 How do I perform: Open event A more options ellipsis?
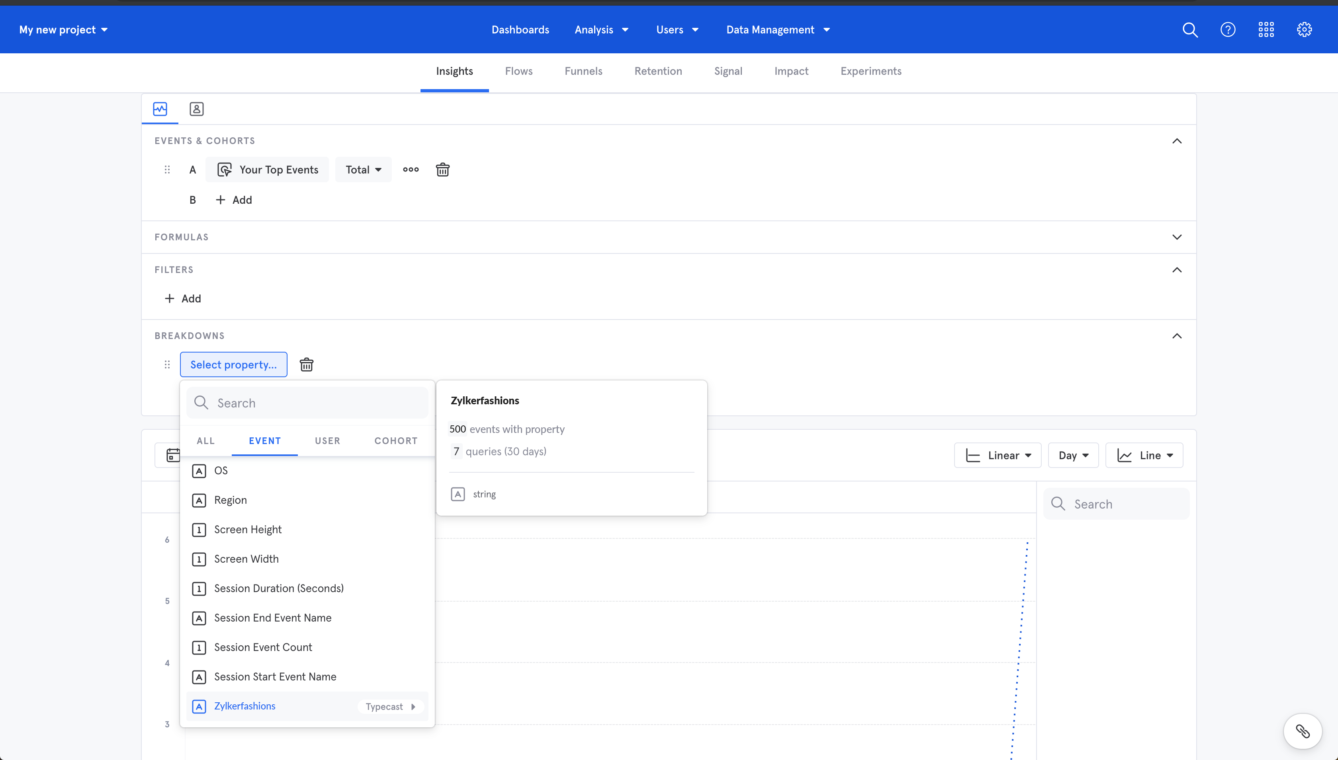pyautogui.click(x=411, y=170)
